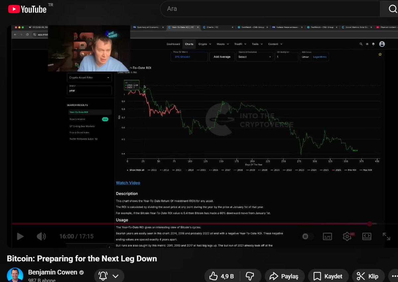Toggle the 2018 legend series
Viewport: 398px width, 282px height.
pos(238,170)
